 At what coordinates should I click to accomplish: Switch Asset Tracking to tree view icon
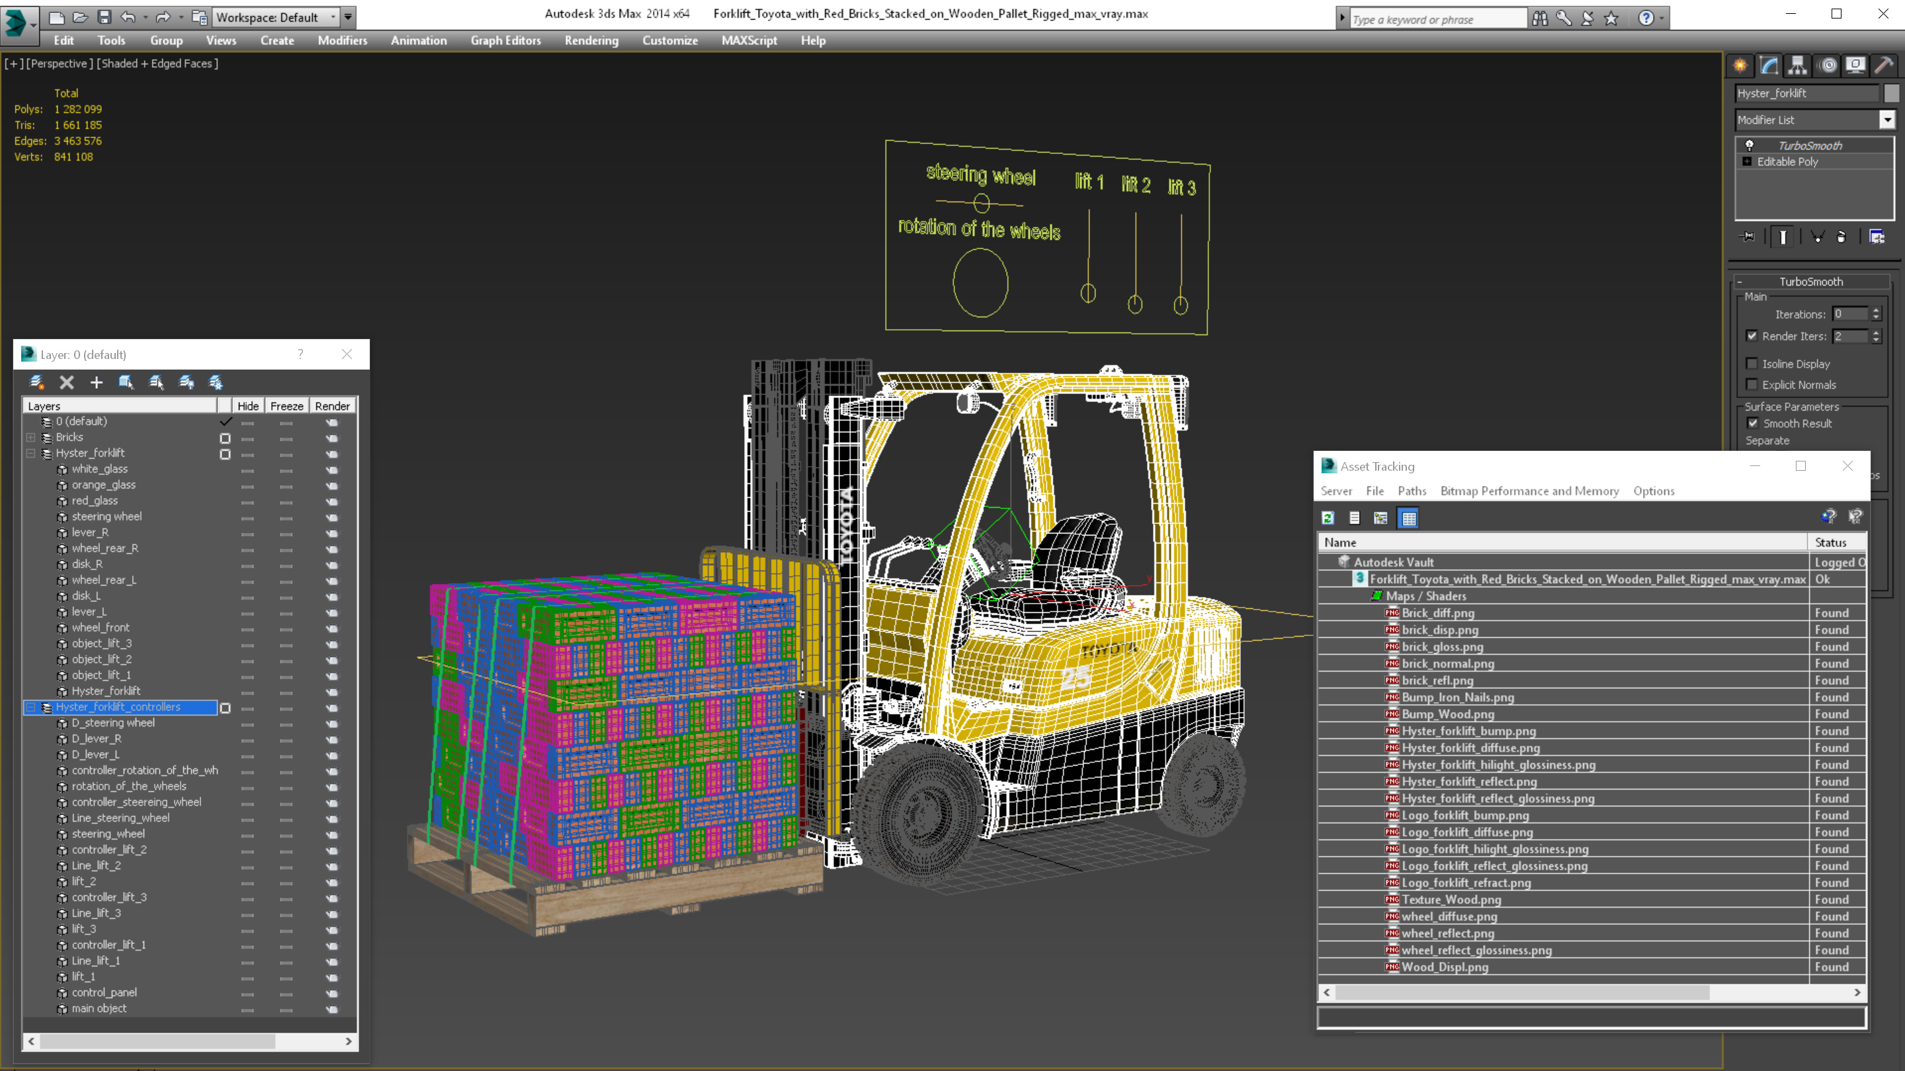pos(1380,518)
